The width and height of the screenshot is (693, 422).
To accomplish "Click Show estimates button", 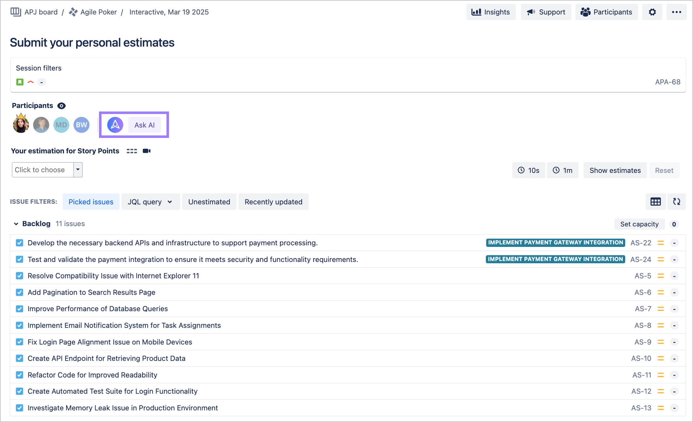I will tap(615, 170).
